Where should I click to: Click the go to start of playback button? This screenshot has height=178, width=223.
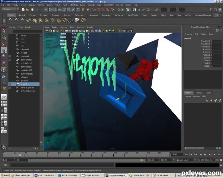[186, 154]
